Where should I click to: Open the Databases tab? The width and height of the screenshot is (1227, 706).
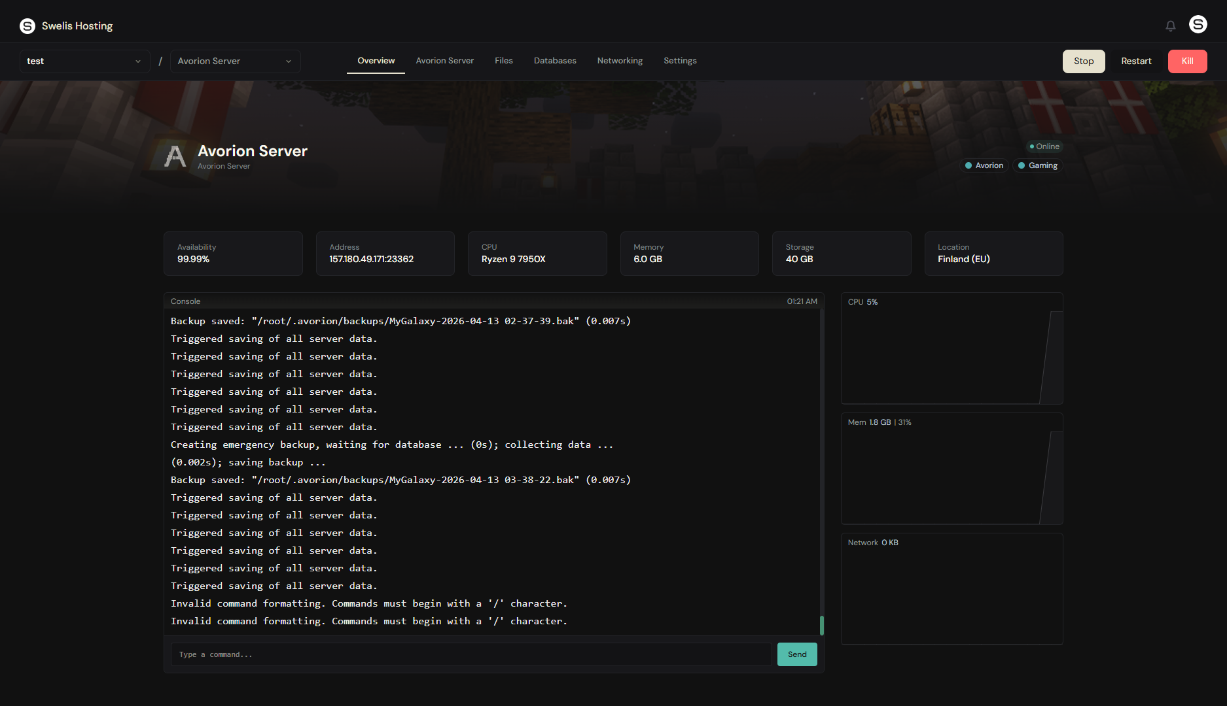[x=555, y=61]
